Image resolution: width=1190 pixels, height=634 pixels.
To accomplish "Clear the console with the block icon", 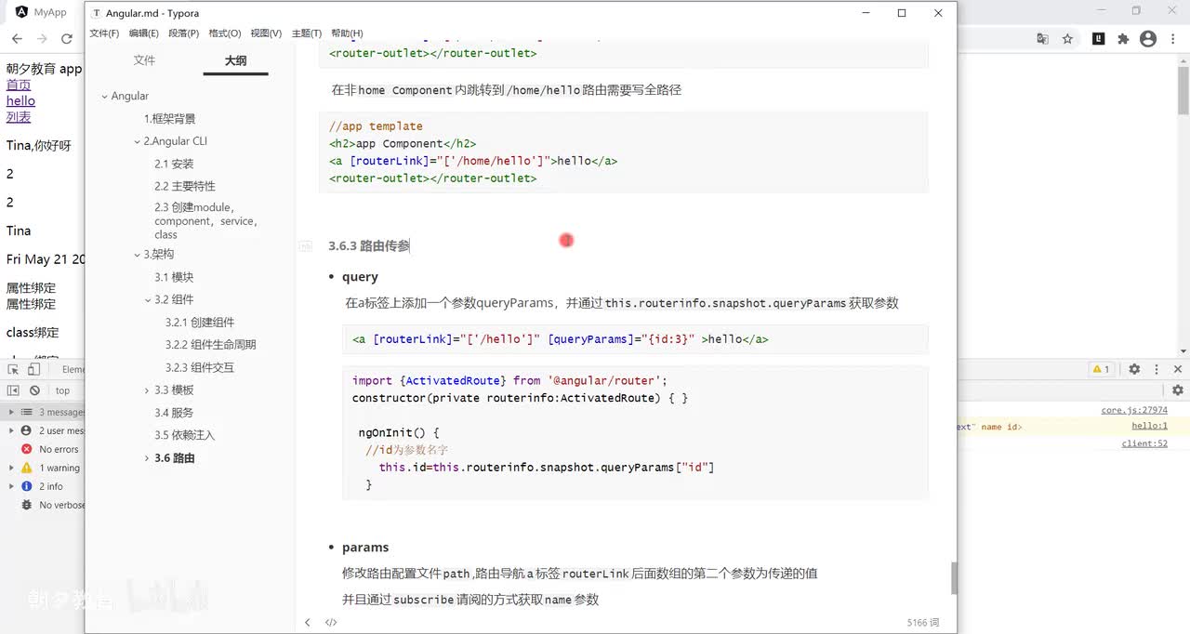I will (x=34, y=390).
